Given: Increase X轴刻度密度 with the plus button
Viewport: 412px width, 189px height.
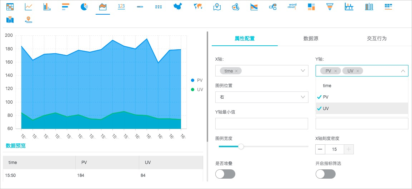Looking at the screenshot, I should click(x=349, y=149).
